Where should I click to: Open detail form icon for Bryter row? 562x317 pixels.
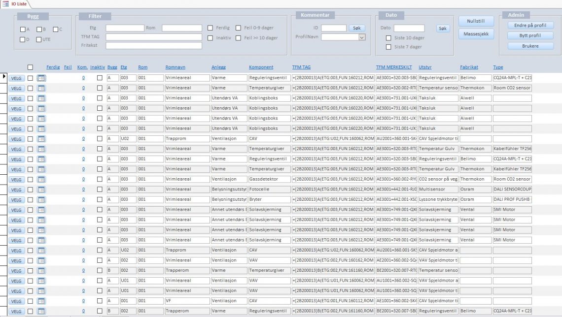tap(41, 200)
